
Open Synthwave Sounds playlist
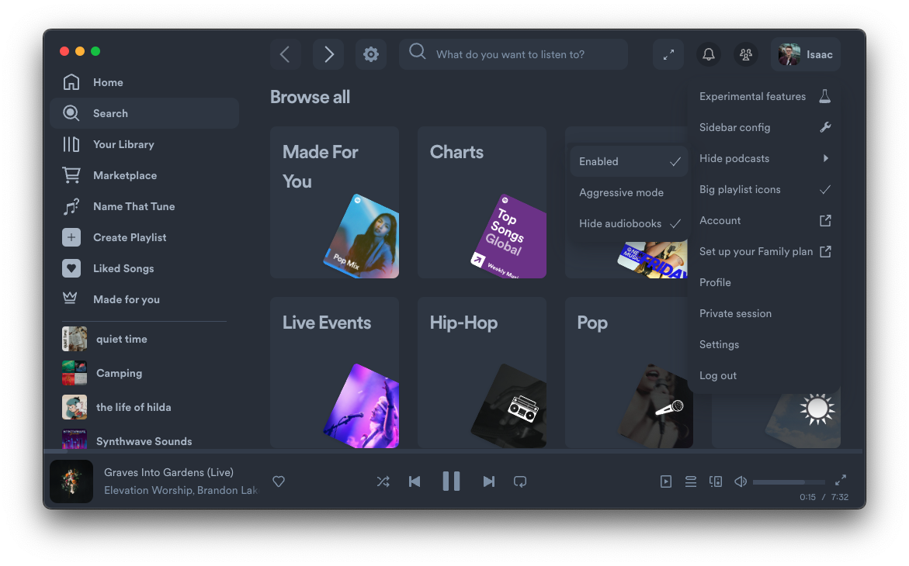coord(144,440)
